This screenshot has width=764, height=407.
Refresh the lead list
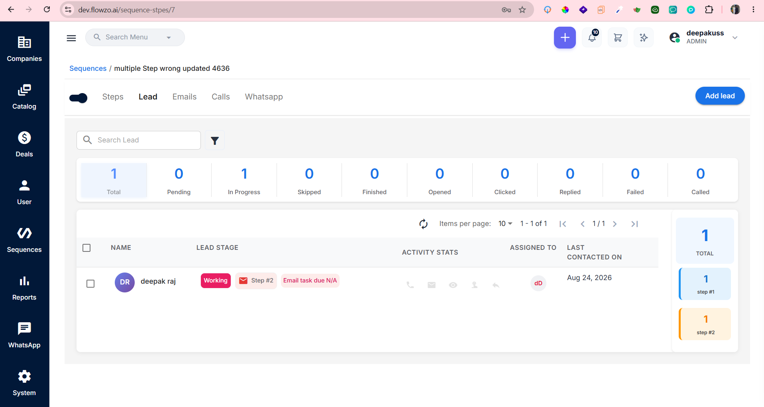423,224
